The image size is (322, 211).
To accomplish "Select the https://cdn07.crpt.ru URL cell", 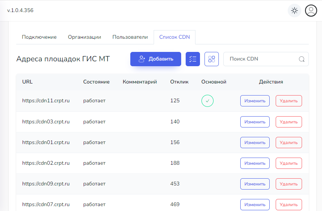I will pos(46,205).
